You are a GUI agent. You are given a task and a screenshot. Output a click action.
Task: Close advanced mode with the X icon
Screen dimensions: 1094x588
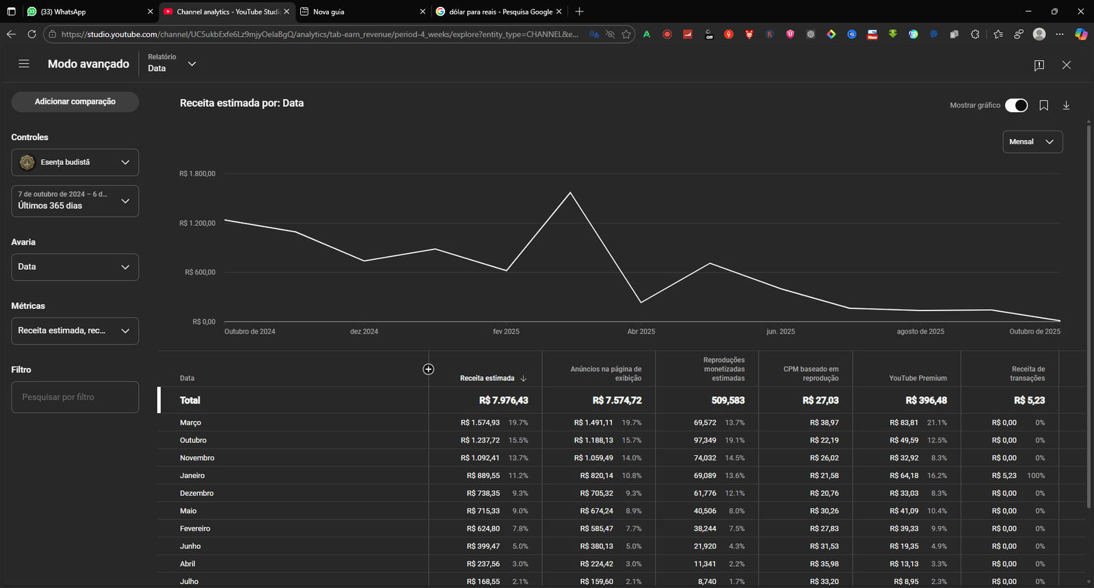(1066, 65)
